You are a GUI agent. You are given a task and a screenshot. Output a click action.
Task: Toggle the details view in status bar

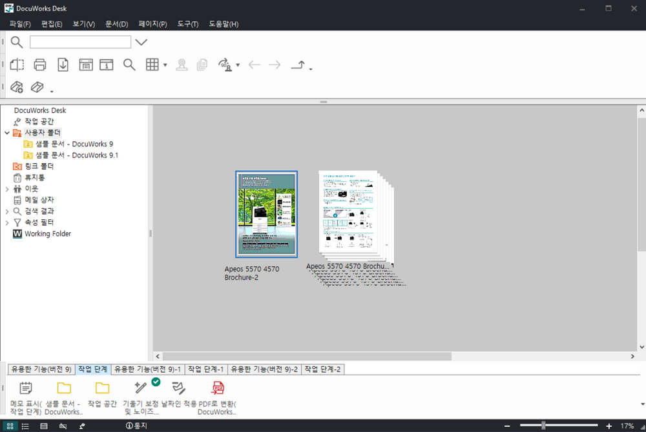(44, 426)
